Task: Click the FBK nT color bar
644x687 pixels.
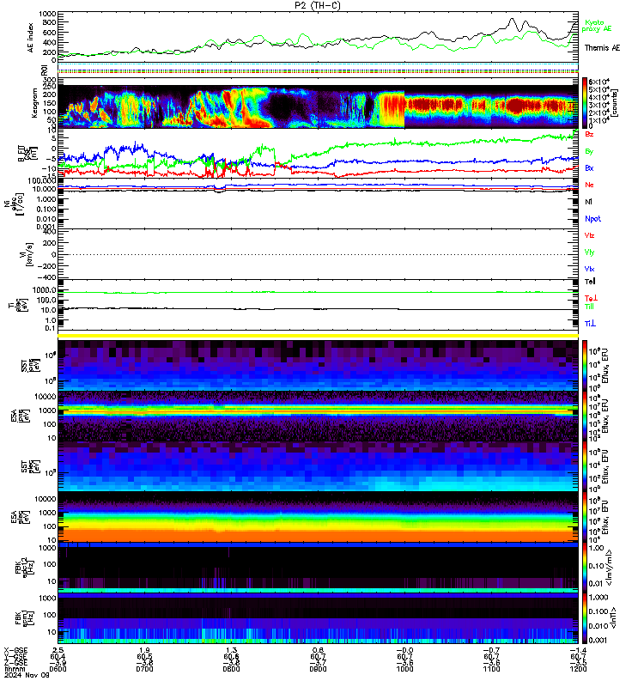Action: (x=585, y=617)
